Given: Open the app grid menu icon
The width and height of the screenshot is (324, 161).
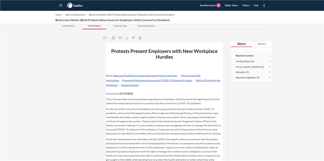Looking at the screenshot, I should point(61,5).
